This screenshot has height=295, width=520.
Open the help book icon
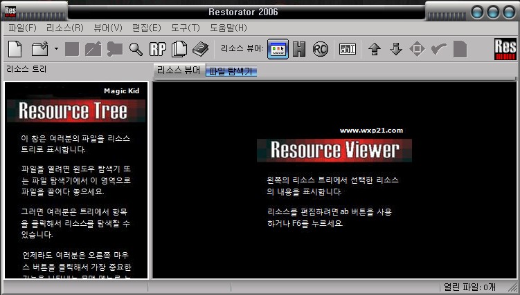coord(200,49)
